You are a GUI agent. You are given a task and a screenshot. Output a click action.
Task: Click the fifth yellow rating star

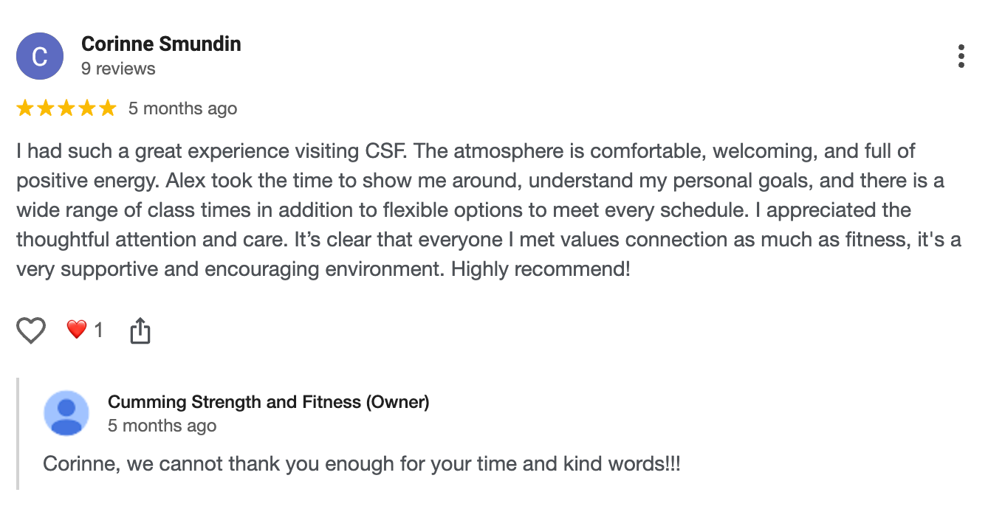(x=108, y=108)
